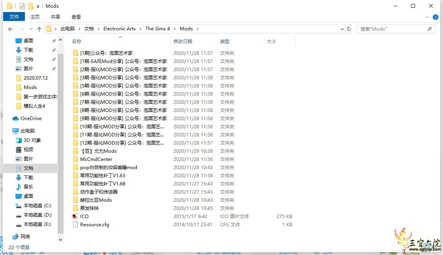Expand the ribbon with the chevron

click(x=427, y=17)
